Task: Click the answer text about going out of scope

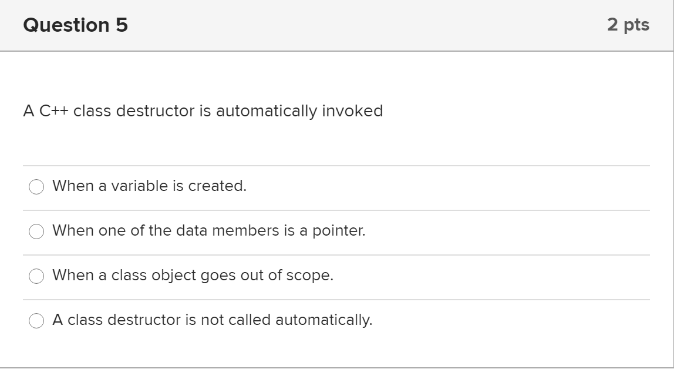Action: [193, 274]
